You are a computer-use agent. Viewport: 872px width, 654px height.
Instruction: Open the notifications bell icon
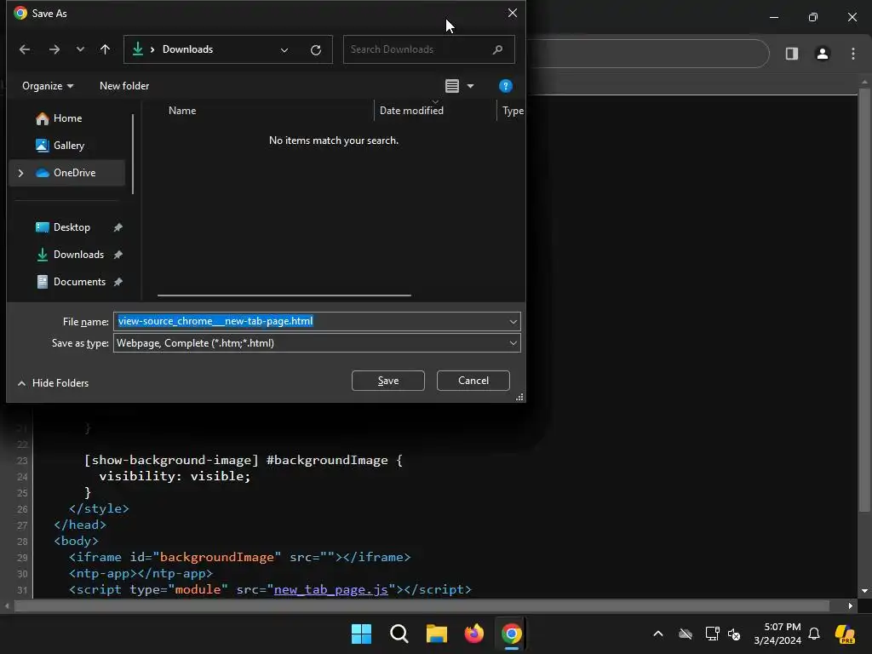tap(814, 634)
